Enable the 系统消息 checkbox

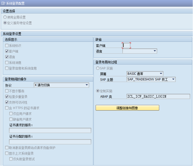[7, 63]
